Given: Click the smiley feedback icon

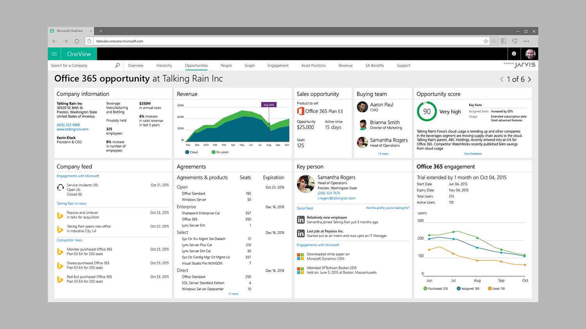Looking at the screenshot, I should pos(514,54).
